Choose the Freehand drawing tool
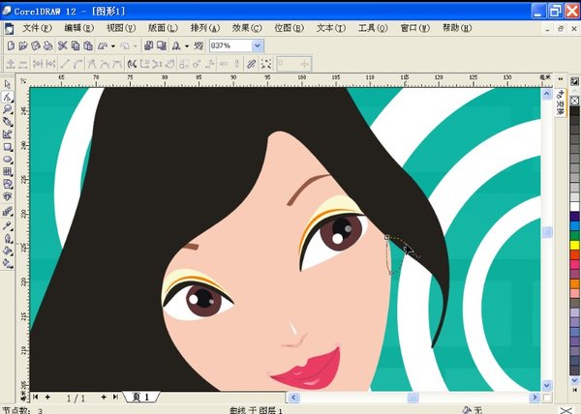581x414 pixels. (x=8, y=122)
